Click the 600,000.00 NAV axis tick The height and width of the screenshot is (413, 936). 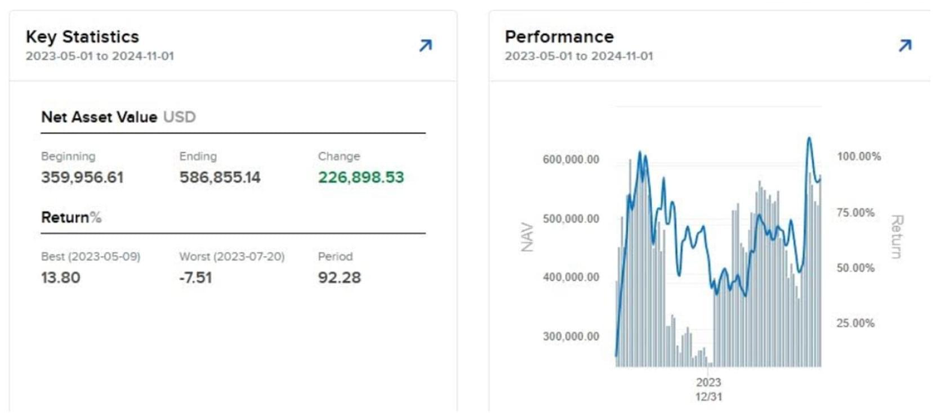click(570, 160)
